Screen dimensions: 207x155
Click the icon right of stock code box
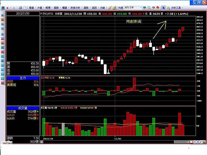[x=145, y=8]
